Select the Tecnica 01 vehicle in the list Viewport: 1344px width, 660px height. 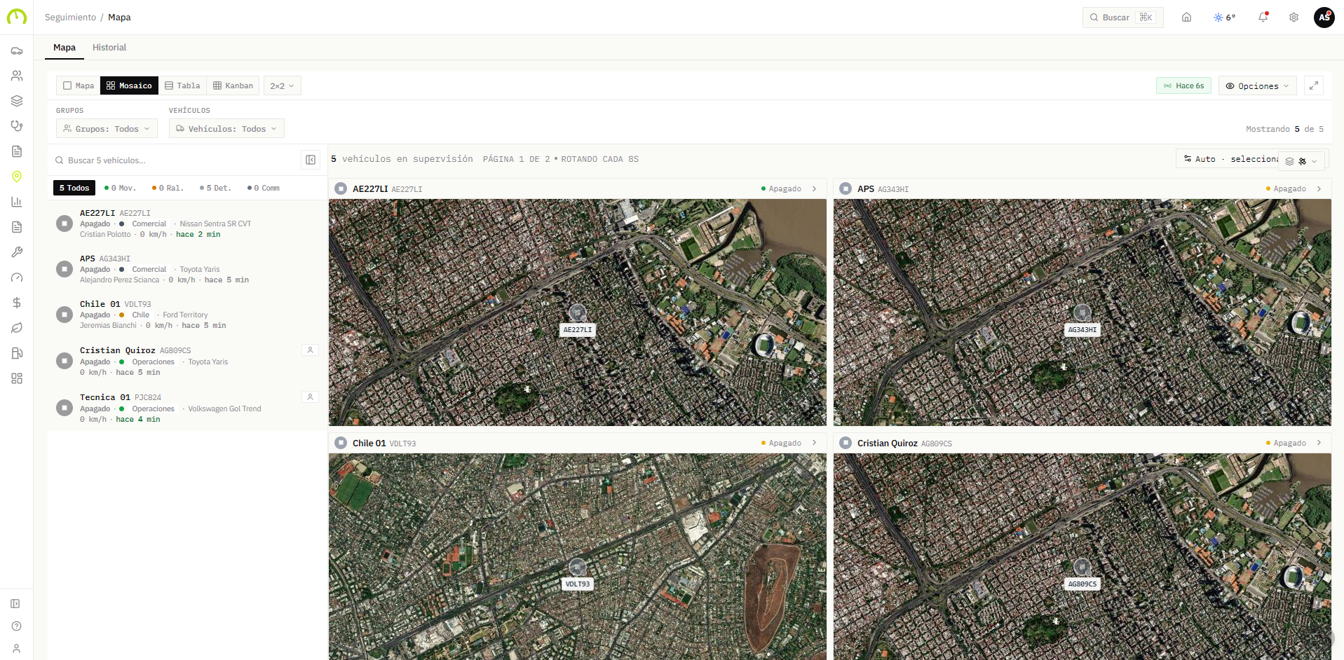[x=187, y=408]
